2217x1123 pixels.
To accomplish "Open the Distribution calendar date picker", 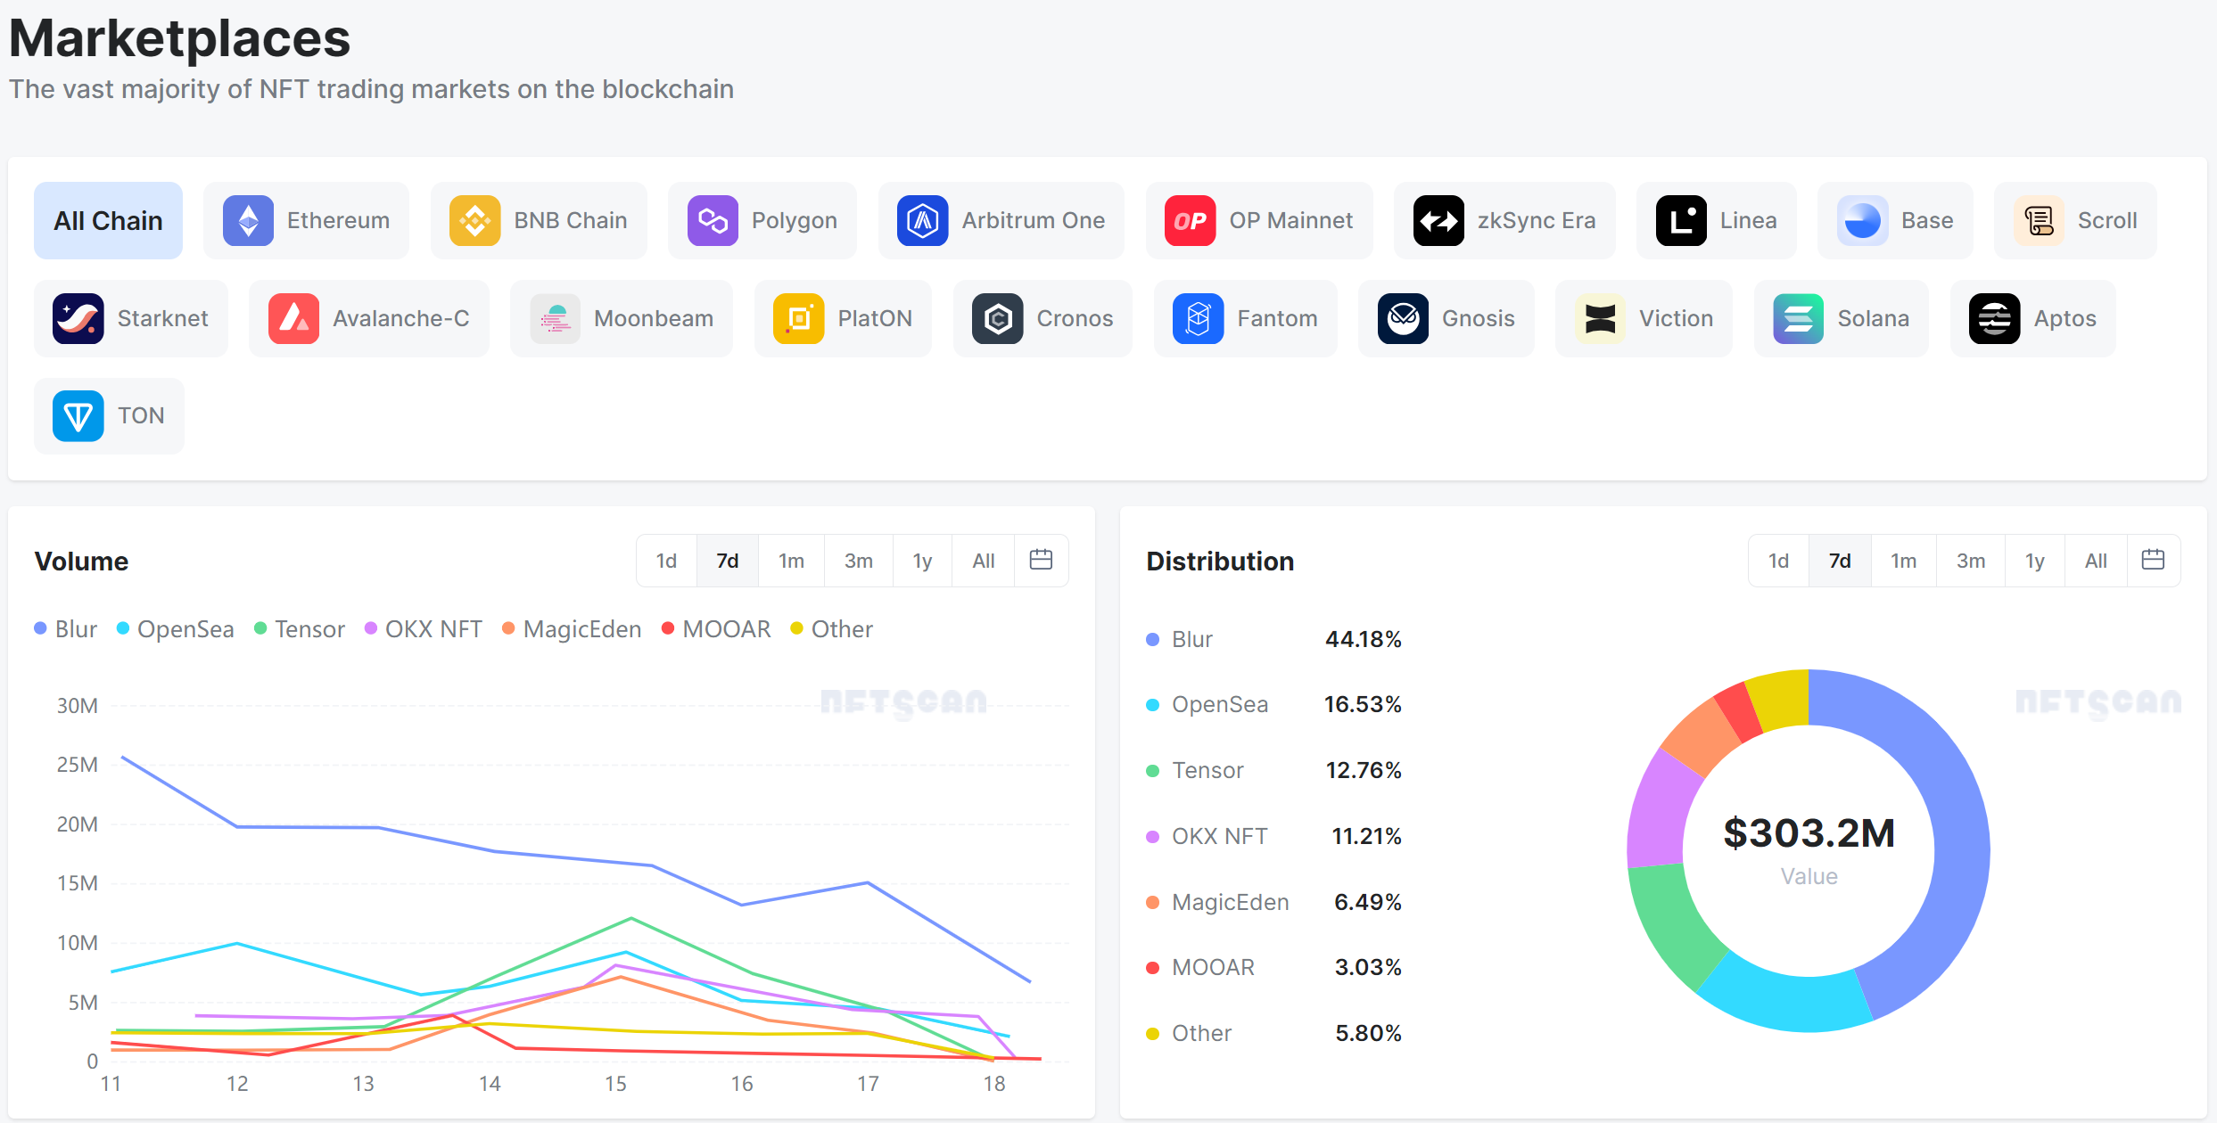I will pos(2153,560).
